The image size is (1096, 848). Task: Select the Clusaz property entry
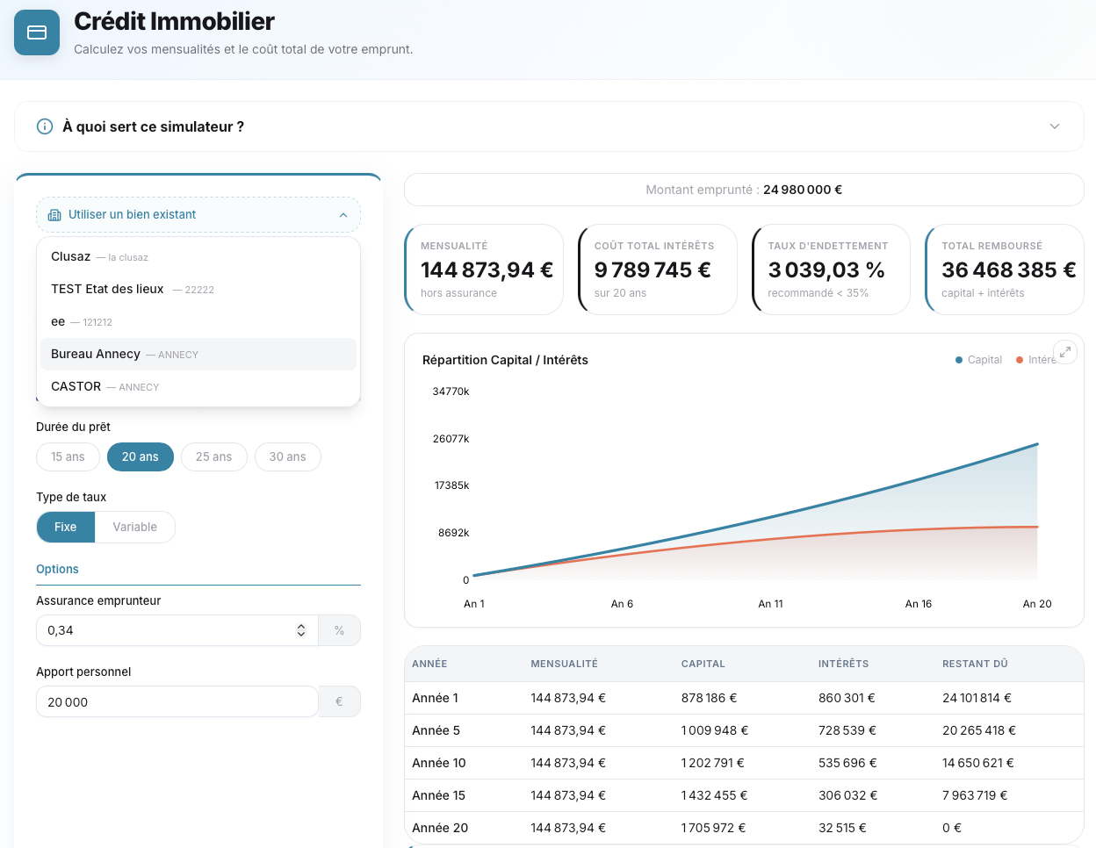tap(69, 255)
